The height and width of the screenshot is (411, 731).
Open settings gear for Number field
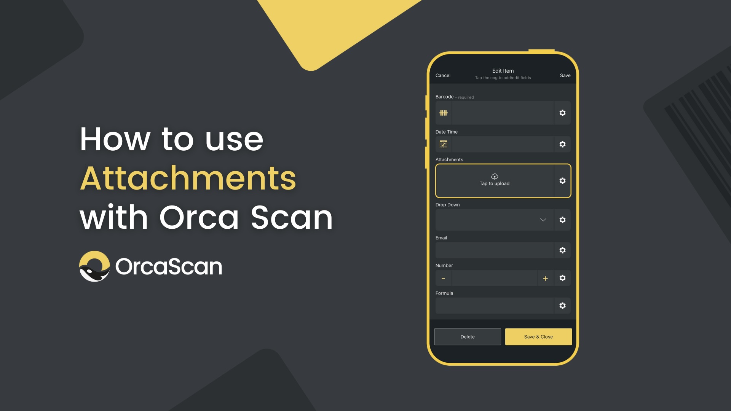click(562, 278)
